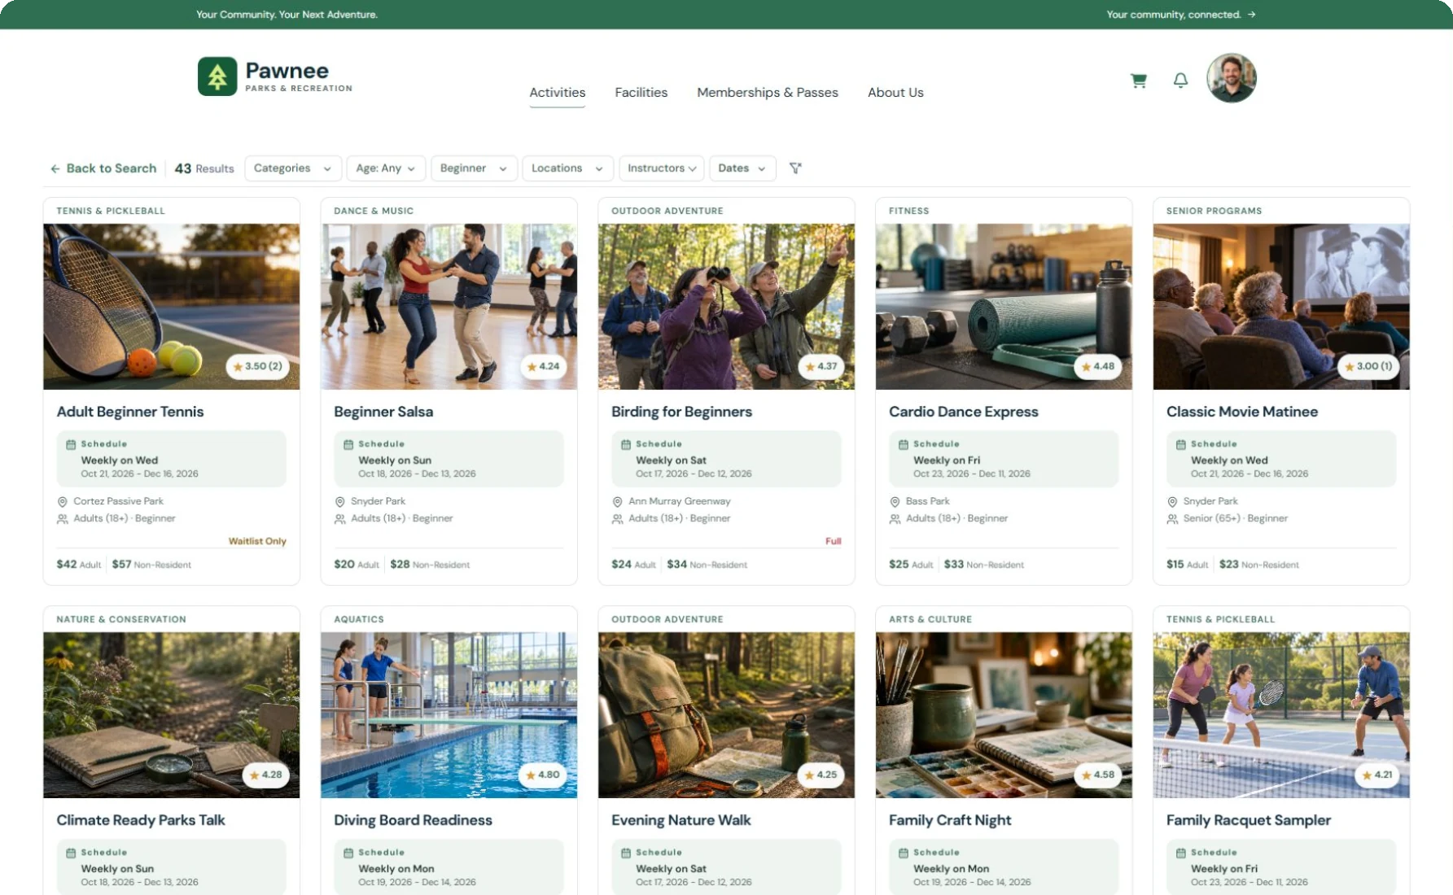
Task: Expand the Dates filter dropdown
Action: click(x=742, y=168)
